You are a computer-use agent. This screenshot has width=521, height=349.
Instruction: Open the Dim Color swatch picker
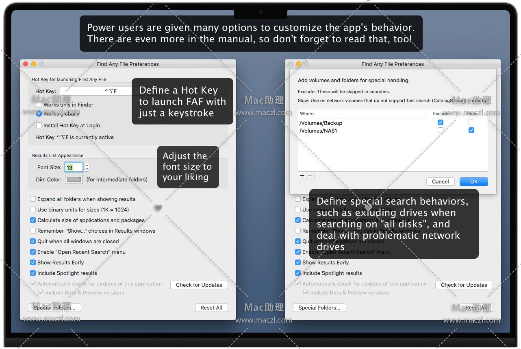74,179
